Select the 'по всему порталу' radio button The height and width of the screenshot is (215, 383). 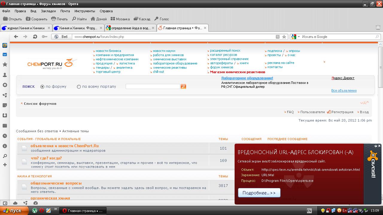pos(79,87)
